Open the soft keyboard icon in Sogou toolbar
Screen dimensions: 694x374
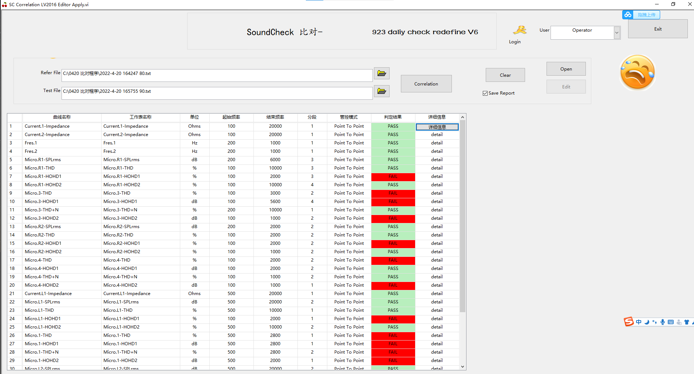point(671,322)
